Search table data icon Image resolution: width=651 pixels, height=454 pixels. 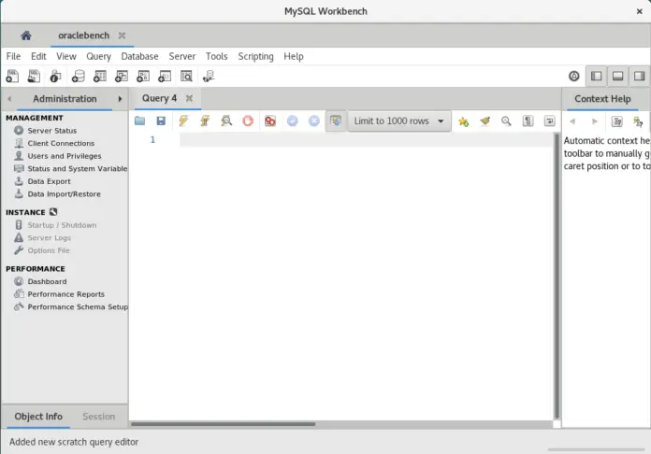pyautogui.click(x=186, y=77)
